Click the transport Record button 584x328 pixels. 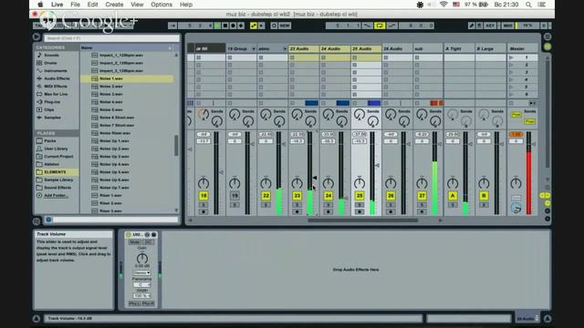234,26
